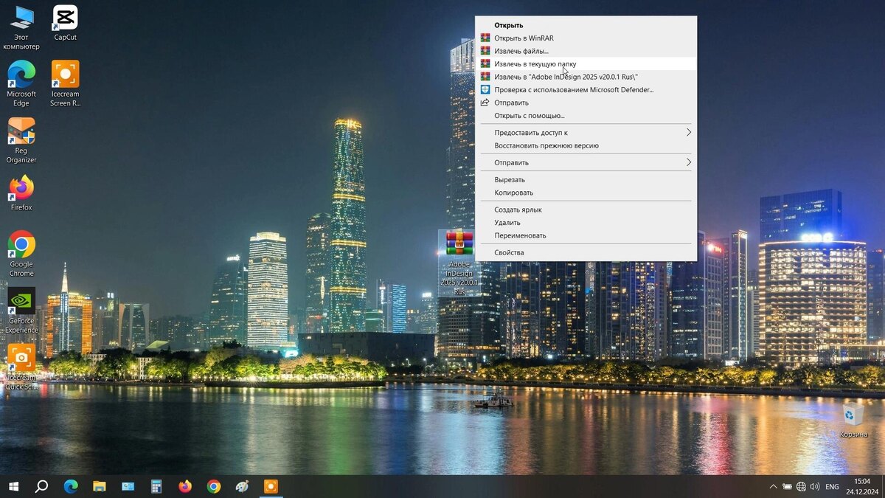Choose 'Отправить' with share icon
This screenshot has width=885, height=498.
(x=586, y=103)
